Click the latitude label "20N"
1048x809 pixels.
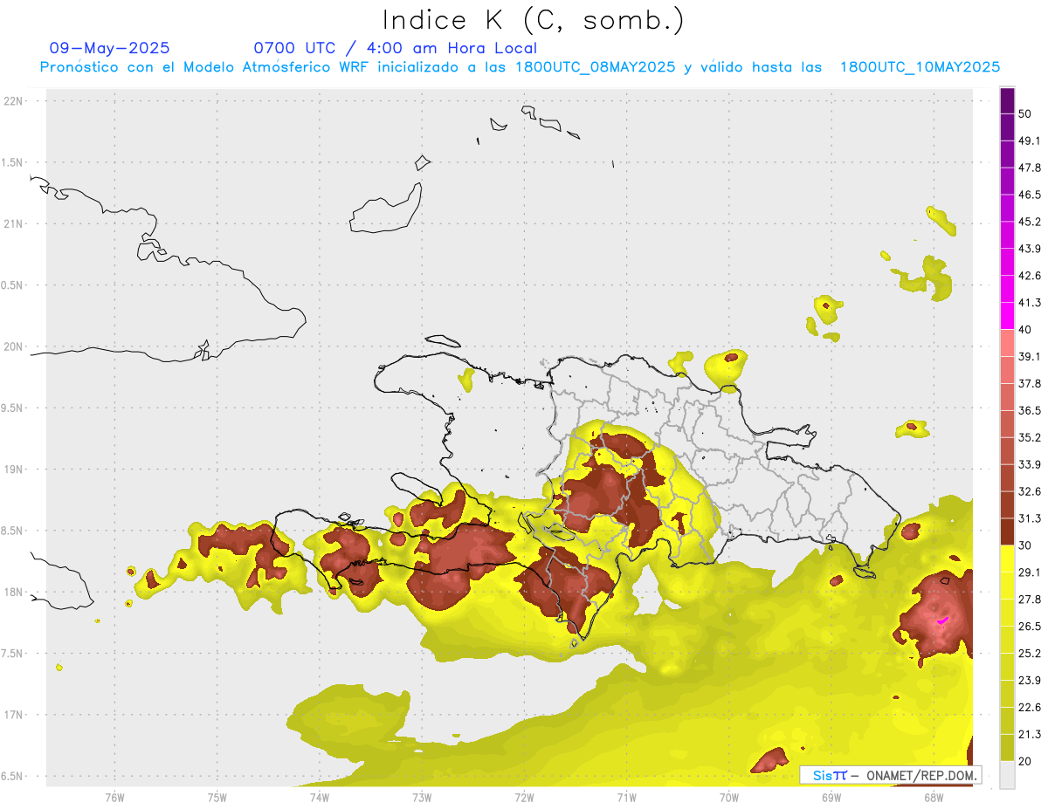15,346
